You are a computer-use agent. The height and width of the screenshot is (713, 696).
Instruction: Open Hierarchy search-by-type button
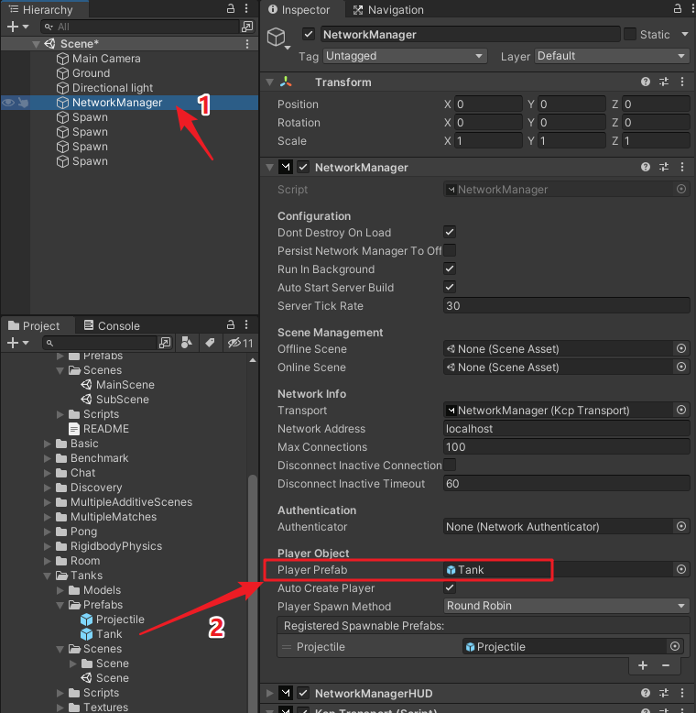(246, 27)
